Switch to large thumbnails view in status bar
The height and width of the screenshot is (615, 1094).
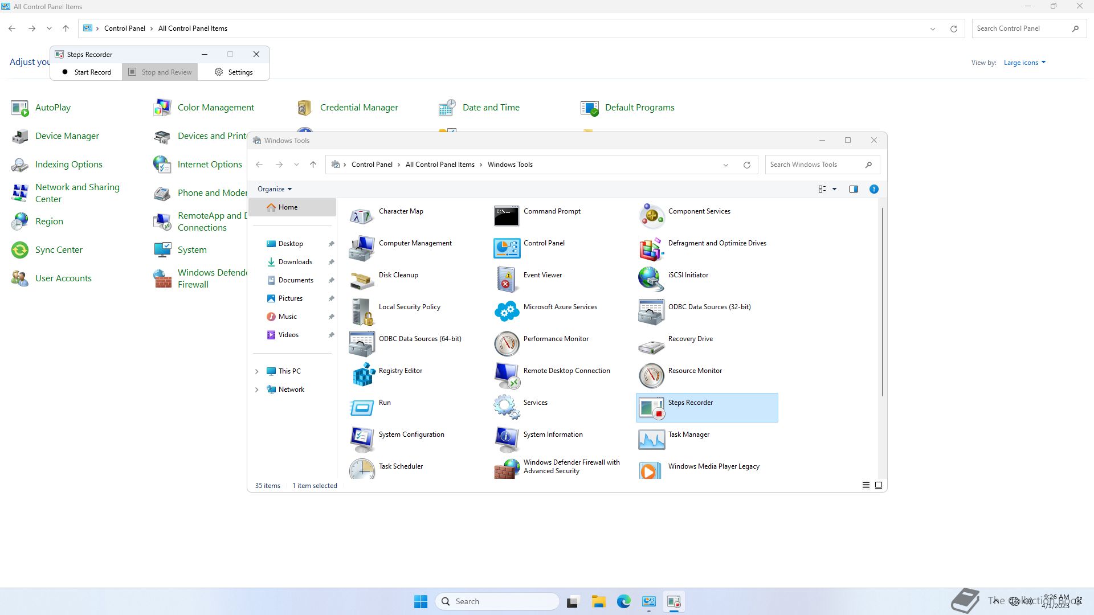[879, 485]
